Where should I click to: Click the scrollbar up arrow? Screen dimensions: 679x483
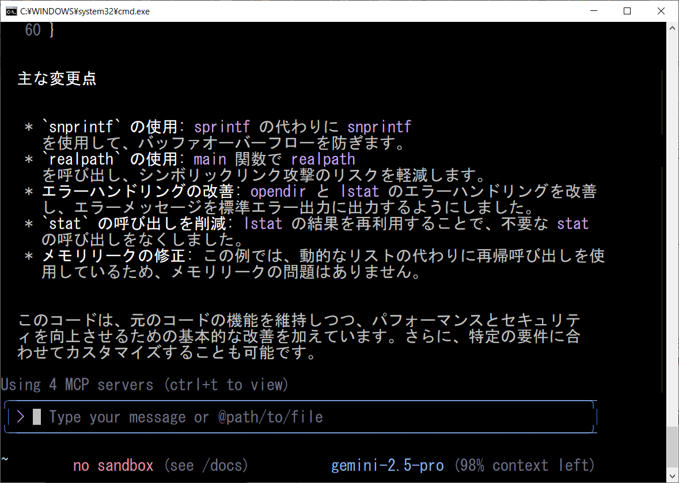tap(673, 28)
